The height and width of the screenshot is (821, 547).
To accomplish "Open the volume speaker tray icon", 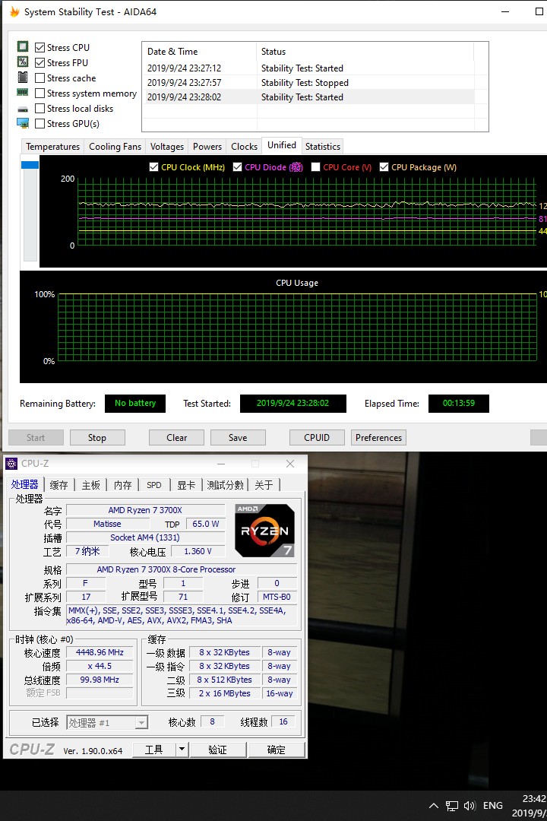I will (470, 806).
